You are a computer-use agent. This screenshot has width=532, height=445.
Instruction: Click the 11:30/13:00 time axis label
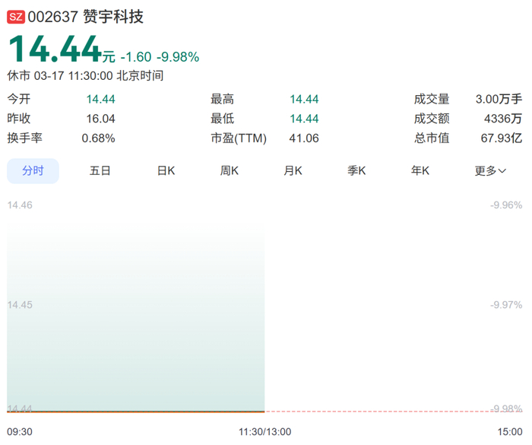click(264, 432)
